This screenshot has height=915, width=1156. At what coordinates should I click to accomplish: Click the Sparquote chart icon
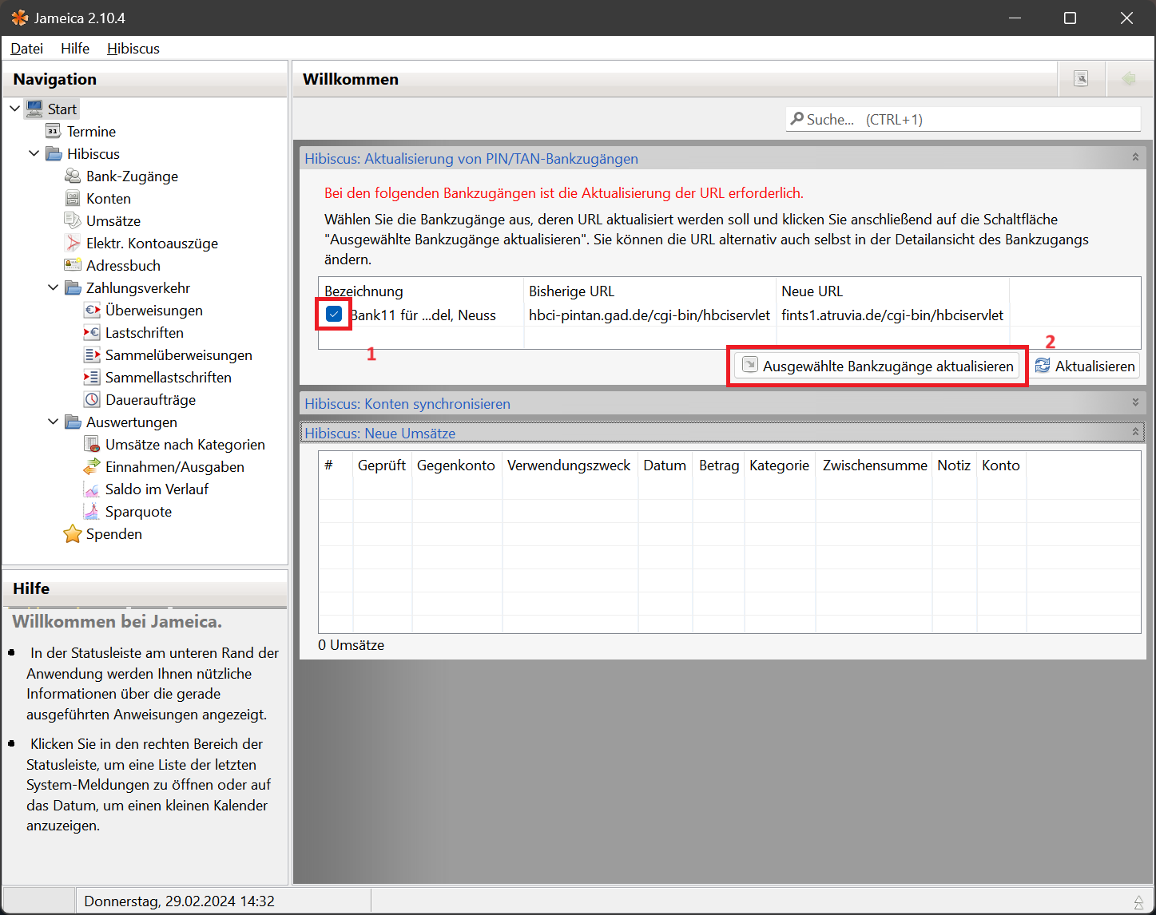coord(92,511)
